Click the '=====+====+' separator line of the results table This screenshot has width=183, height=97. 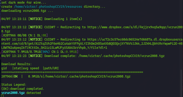72,72
